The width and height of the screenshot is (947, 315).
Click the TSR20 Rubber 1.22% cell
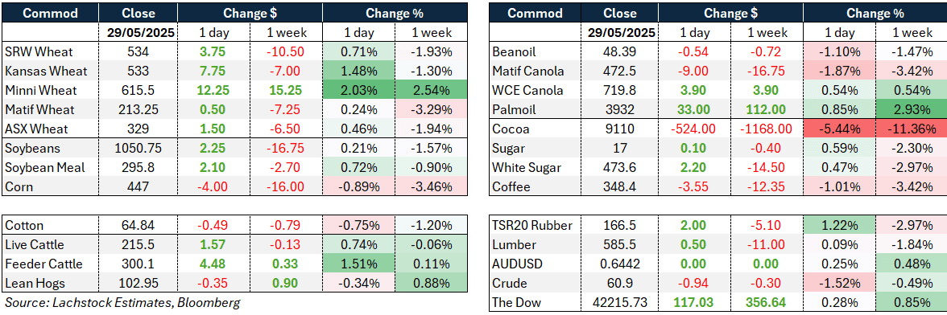839,225
